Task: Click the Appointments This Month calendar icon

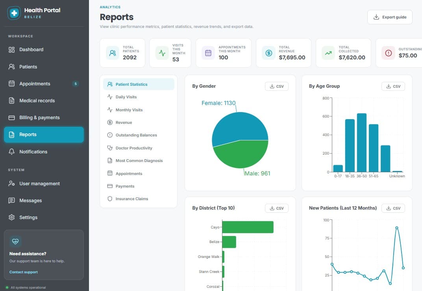Action: tap(208, 53)
